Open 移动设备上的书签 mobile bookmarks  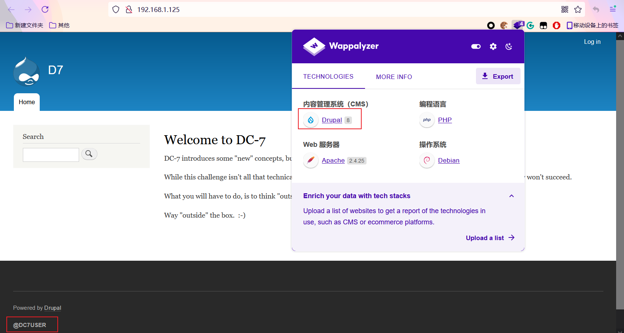click(592, 25)
